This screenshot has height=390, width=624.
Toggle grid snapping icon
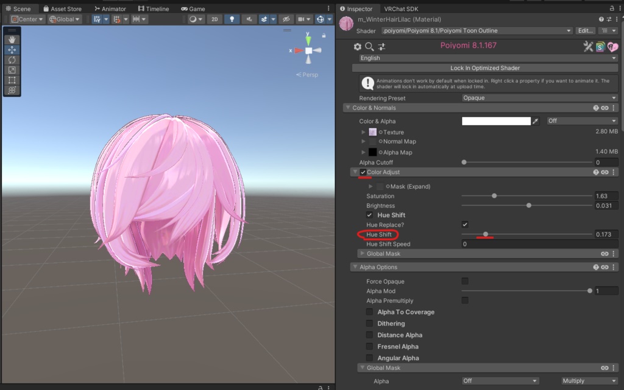pyautogui.click(x=116, y=19)
